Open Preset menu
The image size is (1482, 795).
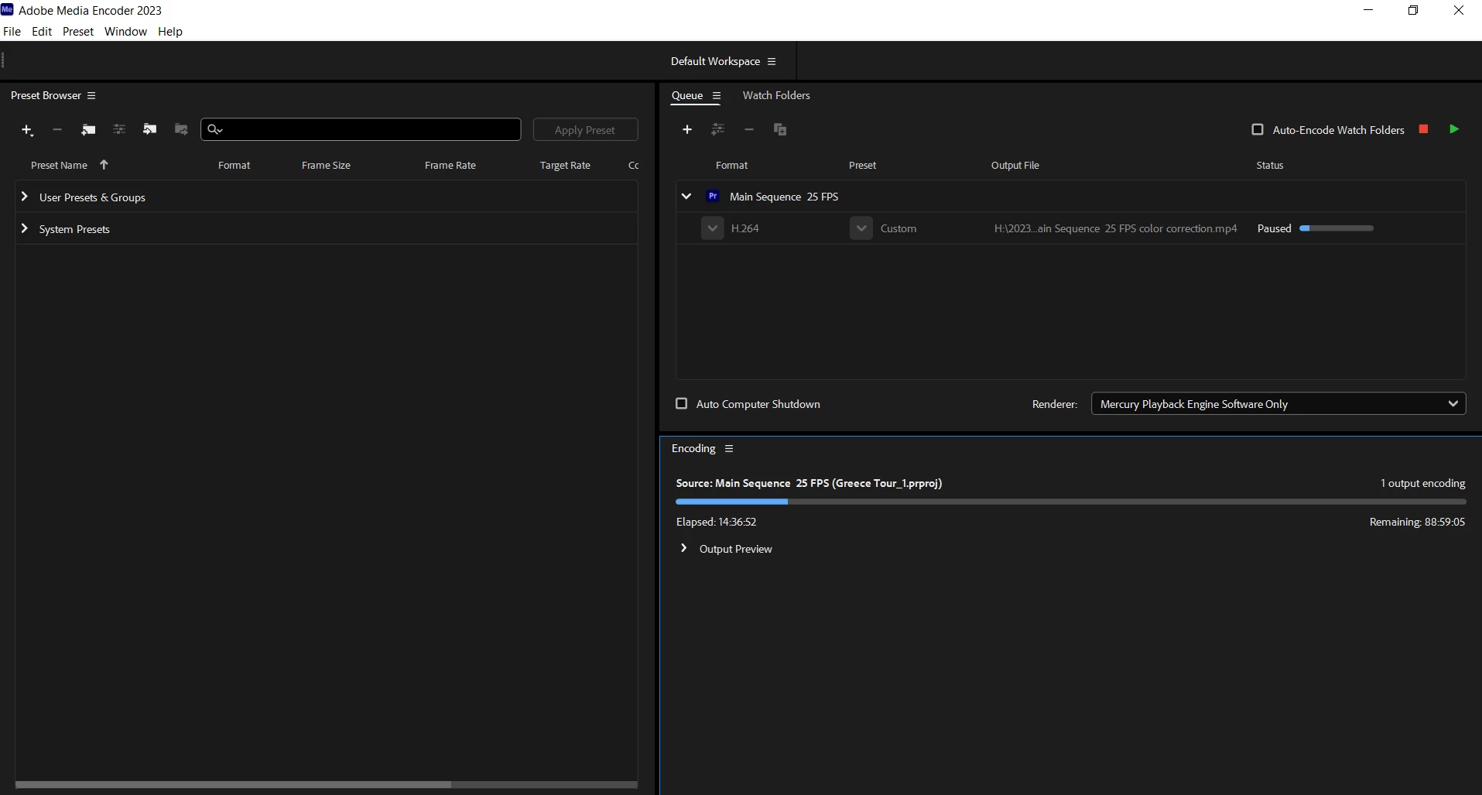point(78,31)
